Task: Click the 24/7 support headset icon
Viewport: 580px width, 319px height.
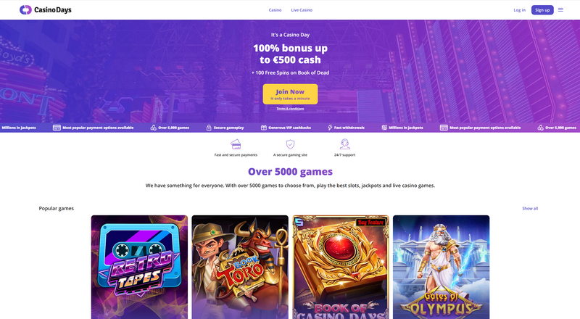Action: (345, 144)
